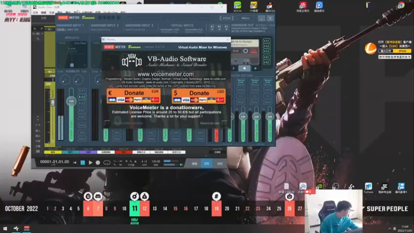Viewport: 414px width, 233px height.
Task: Toggle cassette recorder B1 output
Action: point(267,57)
